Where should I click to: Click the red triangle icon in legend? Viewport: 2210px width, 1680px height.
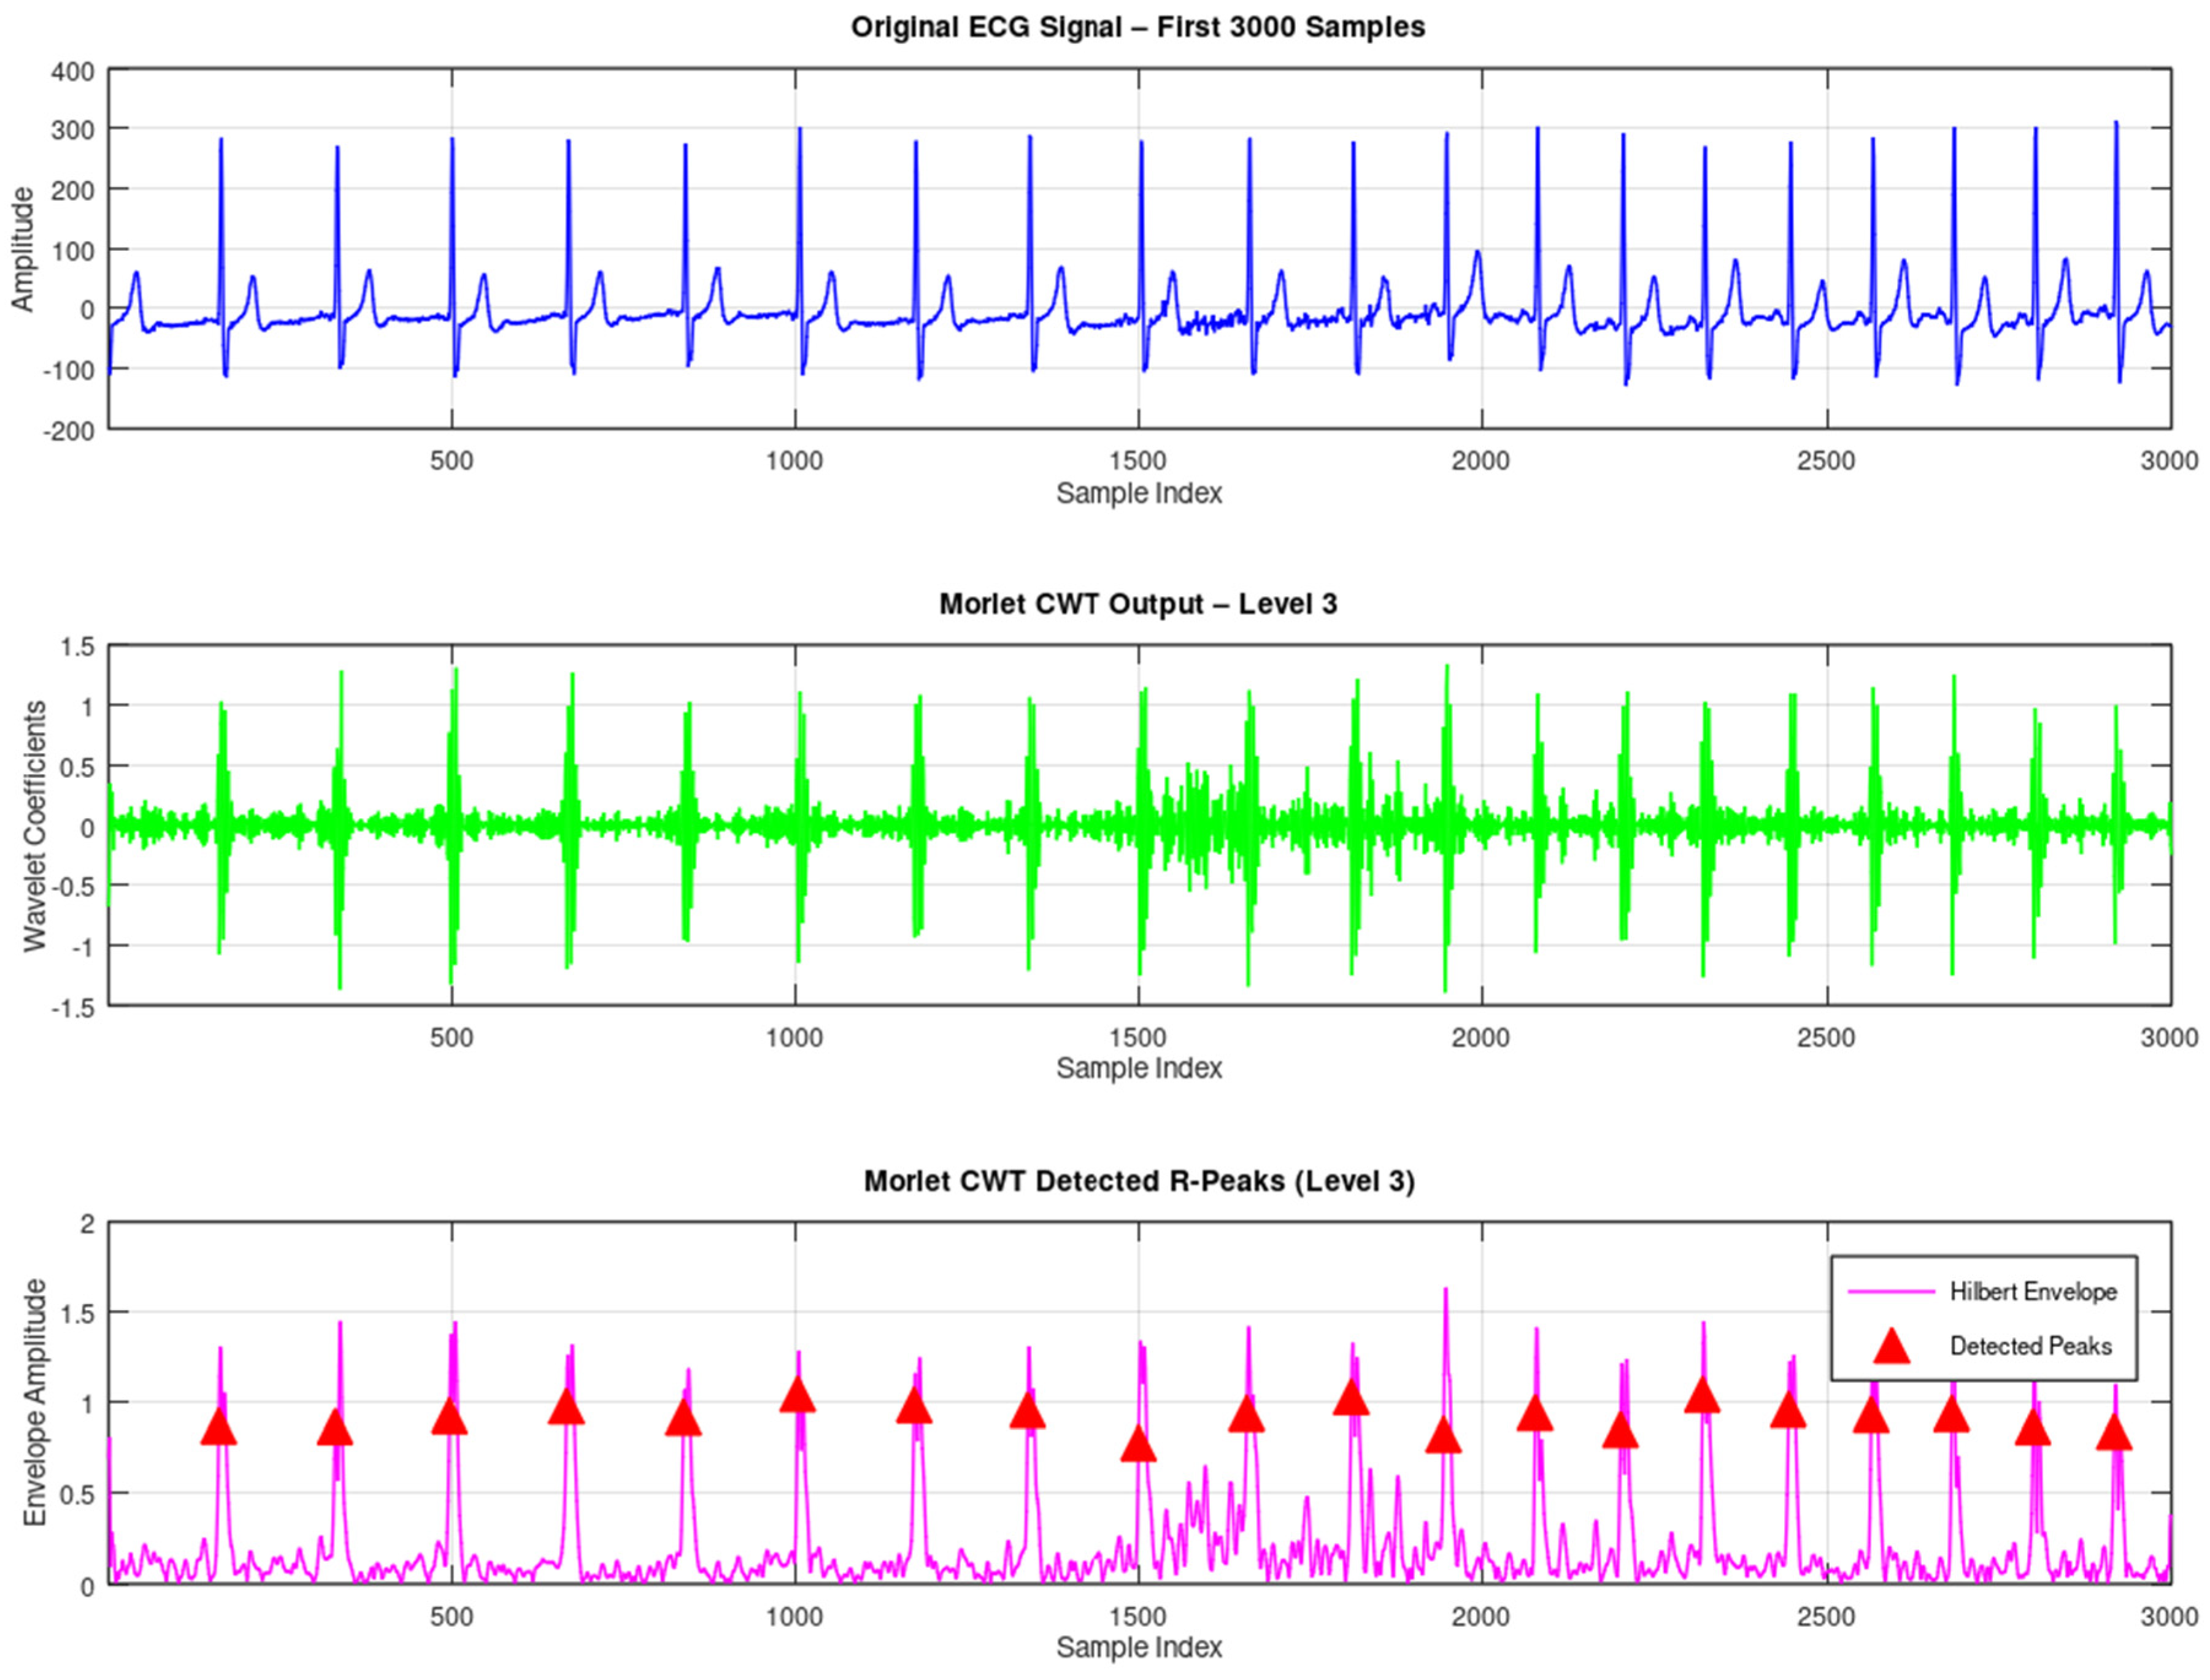point(1892,1346)
